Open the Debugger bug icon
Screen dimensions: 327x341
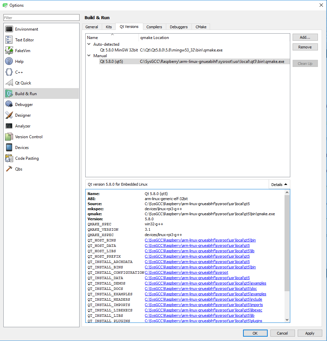point(9,104)
